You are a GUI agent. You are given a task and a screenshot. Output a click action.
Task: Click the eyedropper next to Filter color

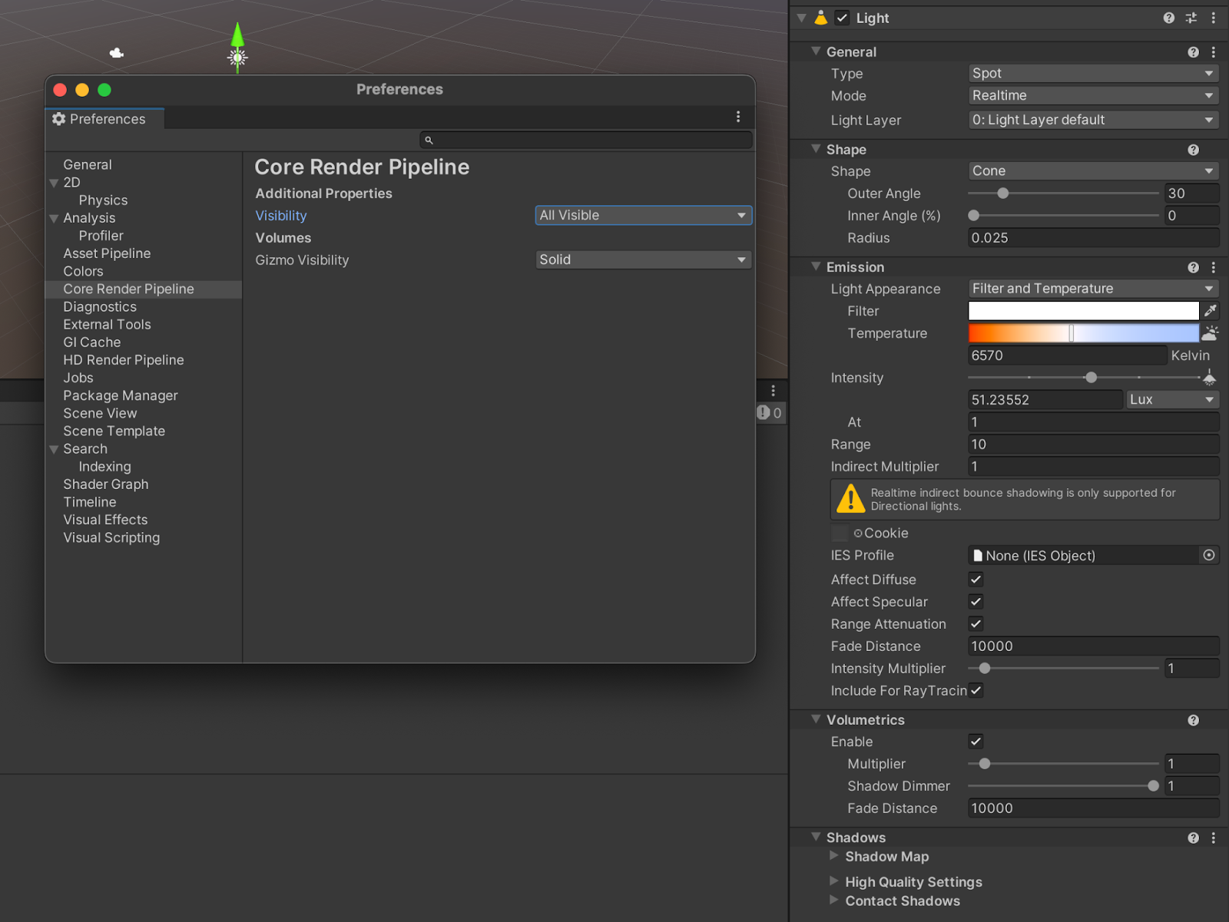[1210, 311]
